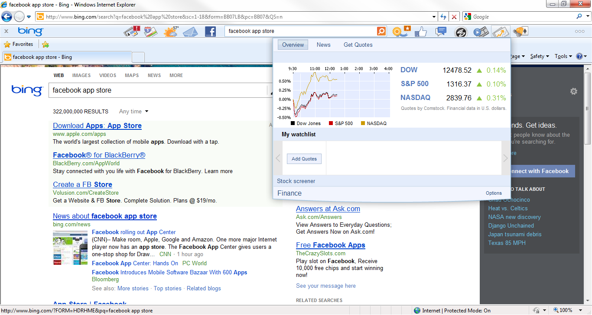
Task: Click the Add Quotes button
Action: (x=304, y=159)
